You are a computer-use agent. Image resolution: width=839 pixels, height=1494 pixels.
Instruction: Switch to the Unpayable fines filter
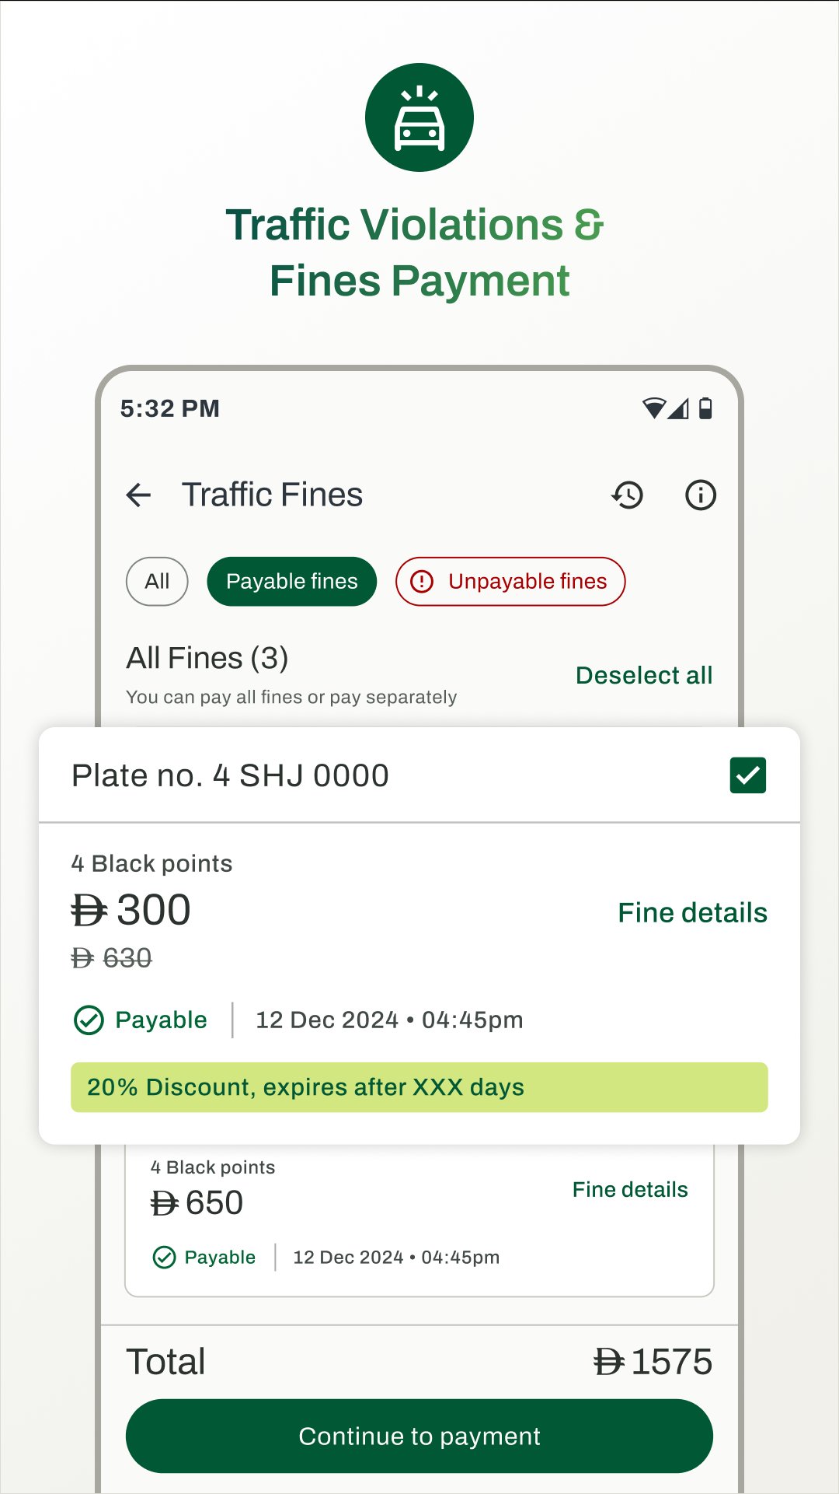point(510,581)
